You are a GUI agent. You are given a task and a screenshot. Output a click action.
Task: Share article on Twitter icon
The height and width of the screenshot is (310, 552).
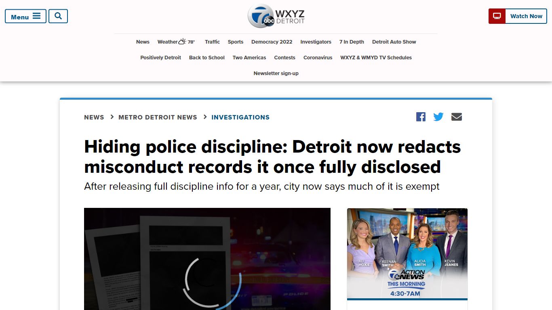click(x=438, y=117)
